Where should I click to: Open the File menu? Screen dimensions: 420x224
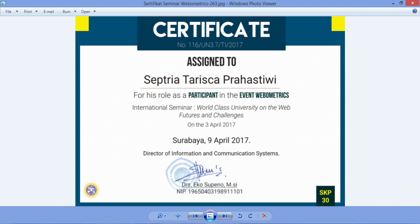pos(8,12)
